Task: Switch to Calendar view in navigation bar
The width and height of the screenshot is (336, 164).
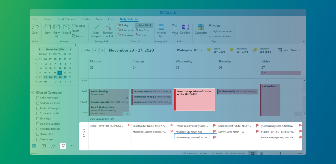Action: [34, 146]
